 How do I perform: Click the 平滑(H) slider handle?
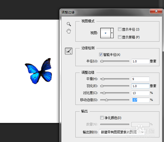coord(103,79)
